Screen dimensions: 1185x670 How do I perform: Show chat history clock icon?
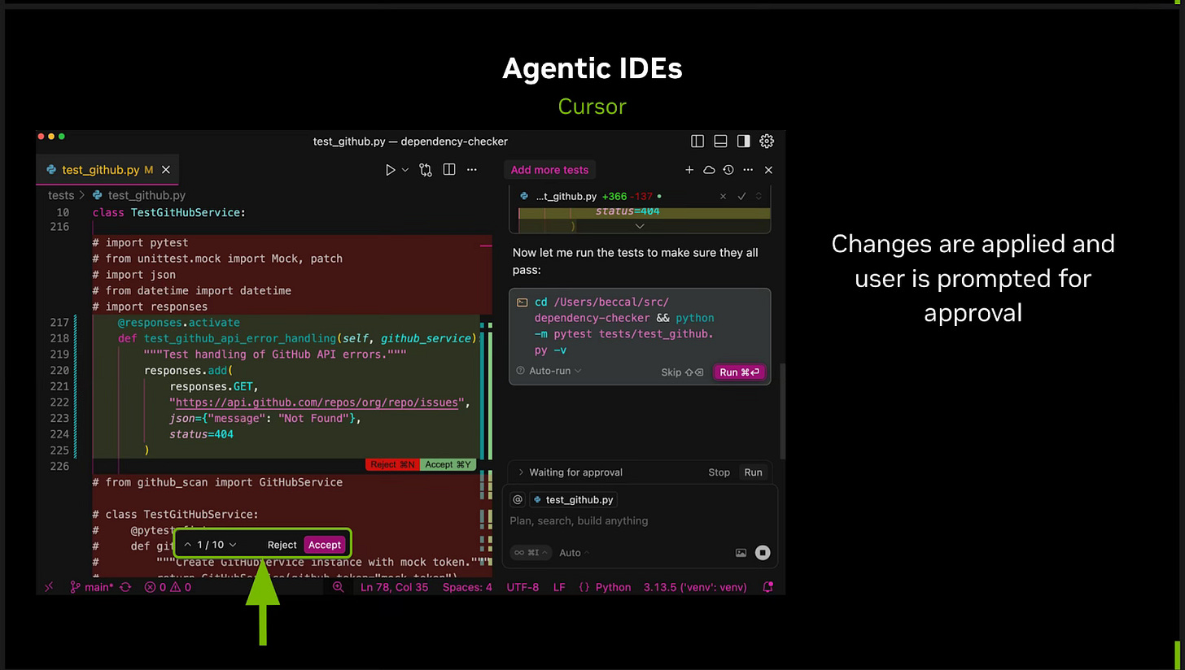[728, 170]
